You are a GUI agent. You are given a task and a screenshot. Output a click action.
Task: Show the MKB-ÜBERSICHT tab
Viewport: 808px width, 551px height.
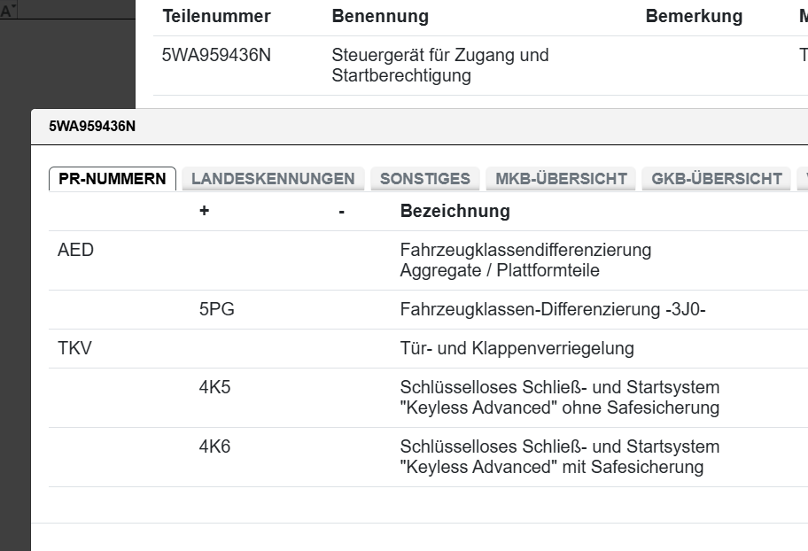pyautogui.click(x=561, y=178)
